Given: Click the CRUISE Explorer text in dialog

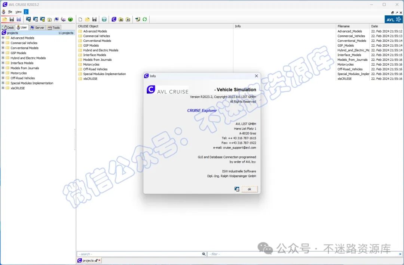Looking at the screenshot, I should click(202, 110).
